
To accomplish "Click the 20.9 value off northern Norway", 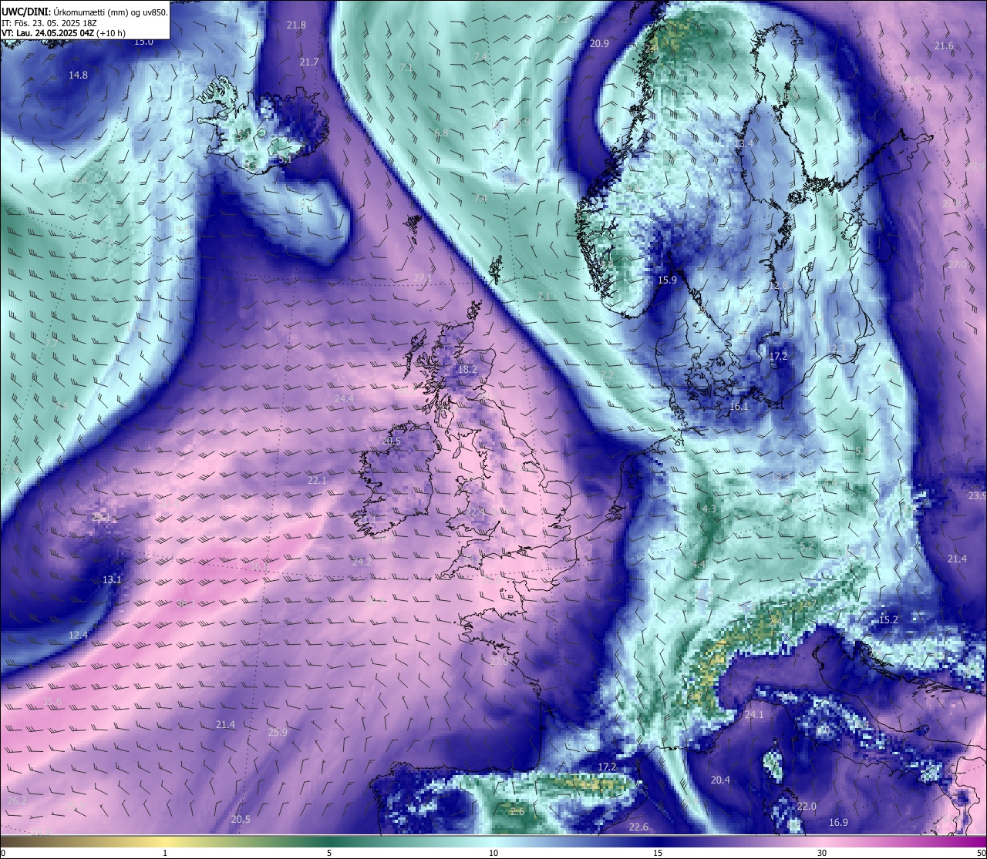I will pyautogui.click(x=599, y=44).
